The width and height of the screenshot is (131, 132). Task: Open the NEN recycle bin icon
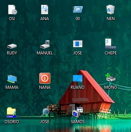tap(111, 10)
